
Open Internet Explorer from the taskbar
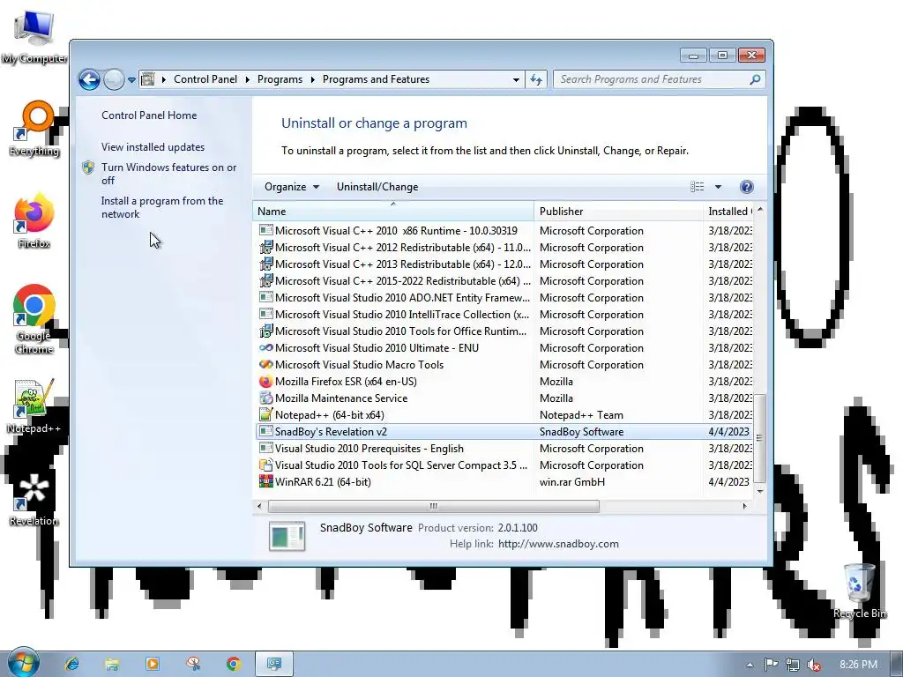pos(72,664)
